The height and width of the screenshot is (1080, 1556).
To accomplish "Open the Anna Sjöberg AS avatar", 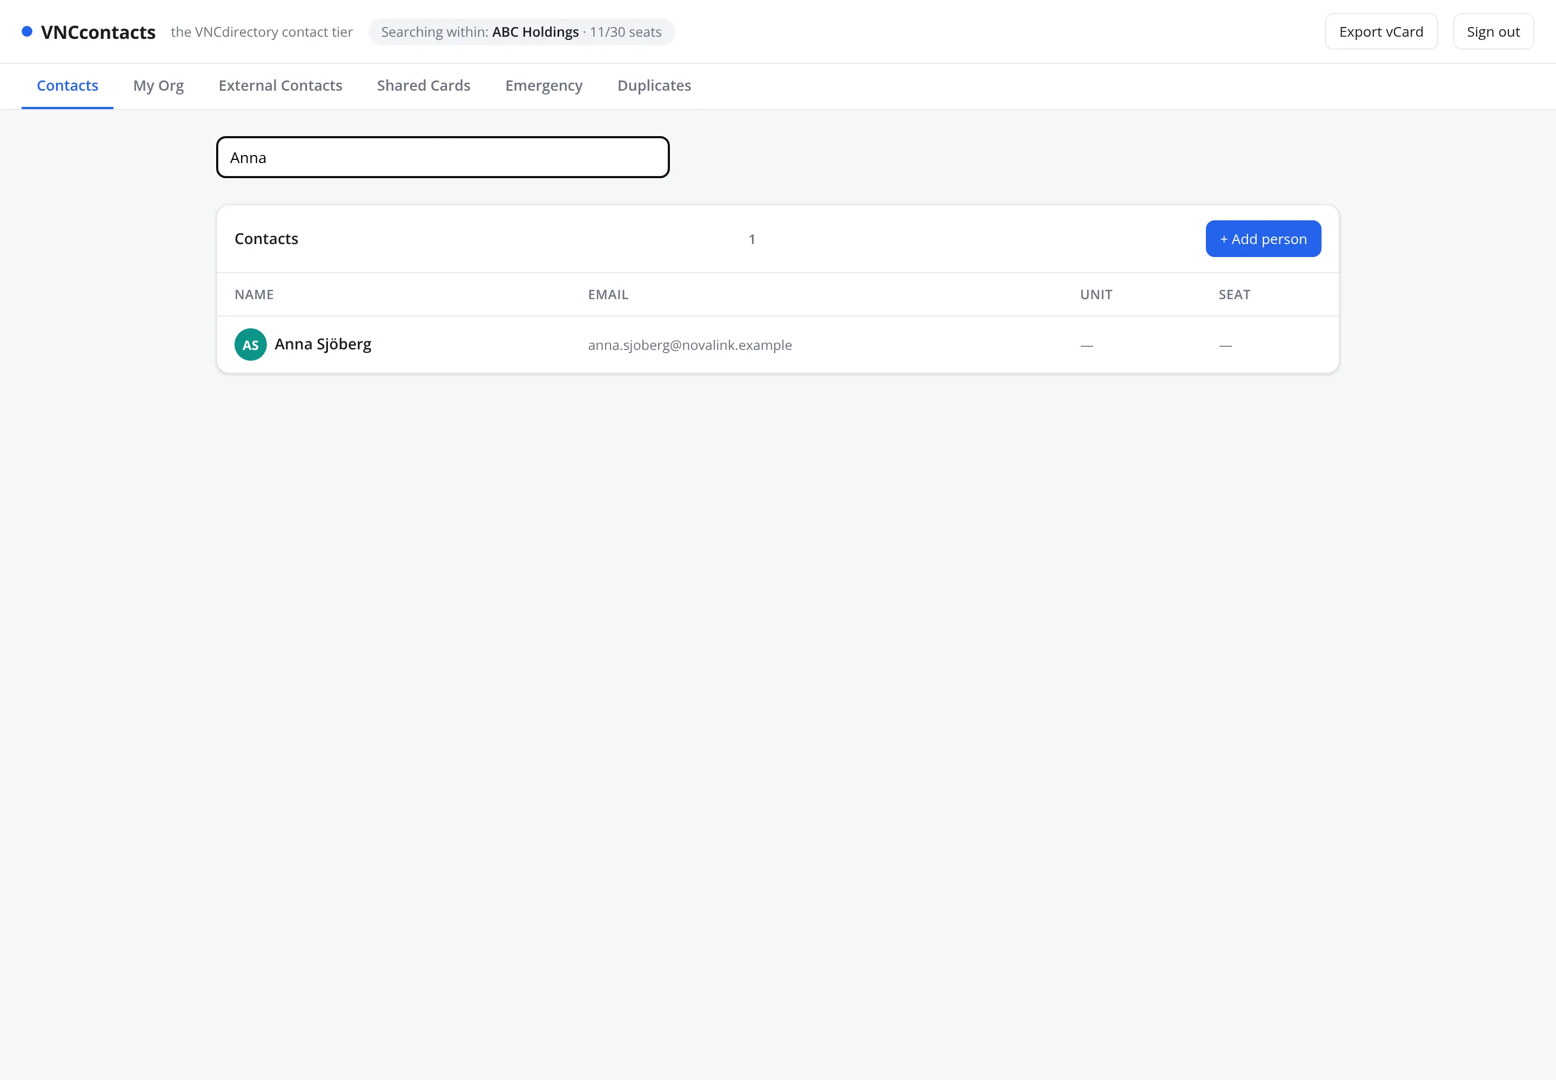I will (x=251, y=345).
